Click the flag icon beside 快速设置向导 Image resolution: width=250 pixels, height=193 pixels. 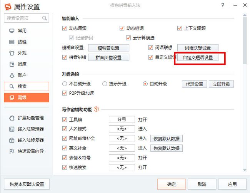click(x=12, y=151)
